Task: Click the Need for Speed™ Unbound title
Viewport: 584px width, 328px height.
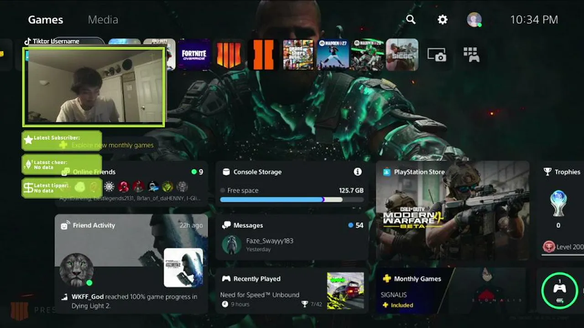Action: 260,295
